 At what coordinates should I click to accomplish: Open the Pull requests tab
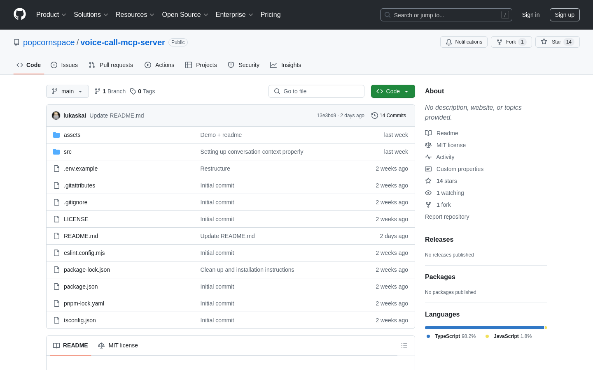[111, 65]
